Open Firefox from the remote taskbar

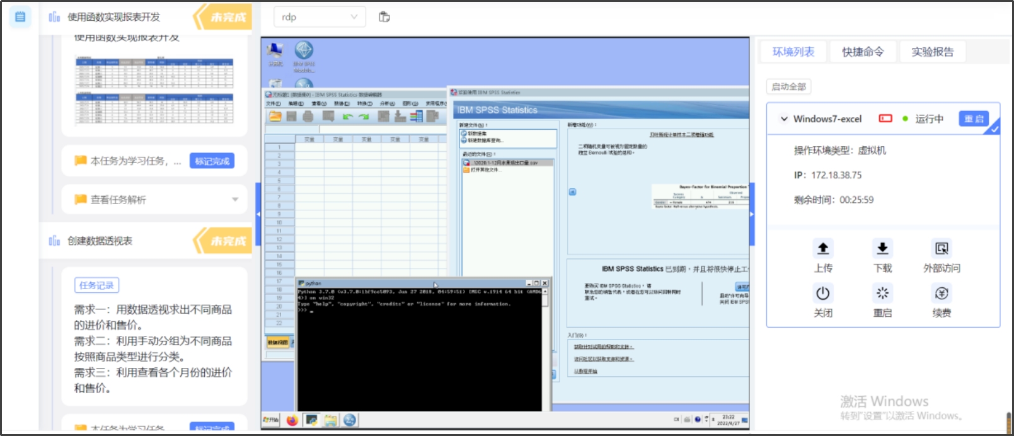click(292, 420)
